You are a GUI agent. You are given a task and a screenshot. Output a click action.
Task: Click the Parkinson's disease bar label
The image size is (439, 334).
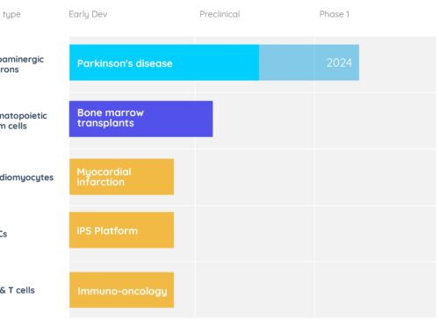[125, 63]
